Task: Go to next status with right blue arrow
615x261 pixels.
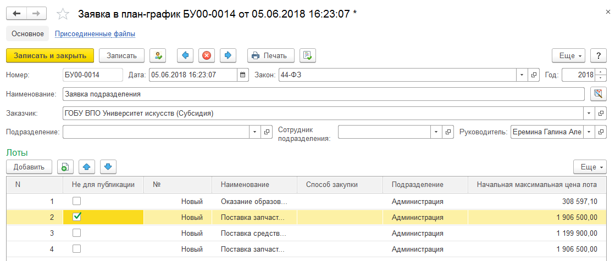Action: (228, 55)
